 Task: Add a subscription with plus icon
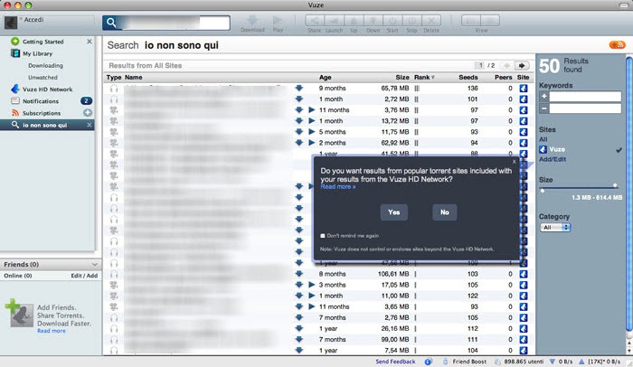(x=88, y=113)
